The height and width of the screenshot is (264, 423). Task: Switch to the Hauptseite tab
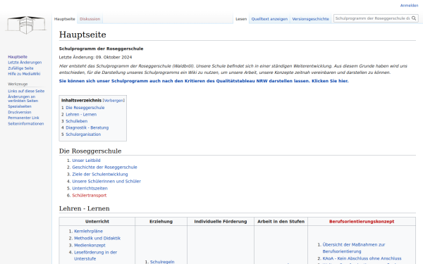click(x=64, y=19)
